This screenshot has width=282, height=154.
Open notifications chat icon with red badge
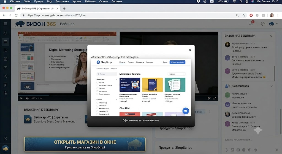click(x=251, y=23)
